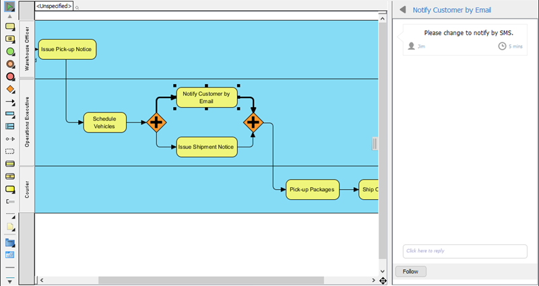Select the Pool tool in palette
The width and height of the screenshot is (539, 286).
(10, 114)
